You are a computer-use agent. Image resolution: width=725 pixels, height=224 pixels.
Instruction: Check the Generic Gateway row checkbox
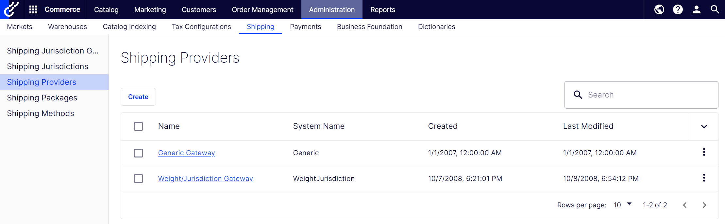pyautogui.click(x=139, y=153)
